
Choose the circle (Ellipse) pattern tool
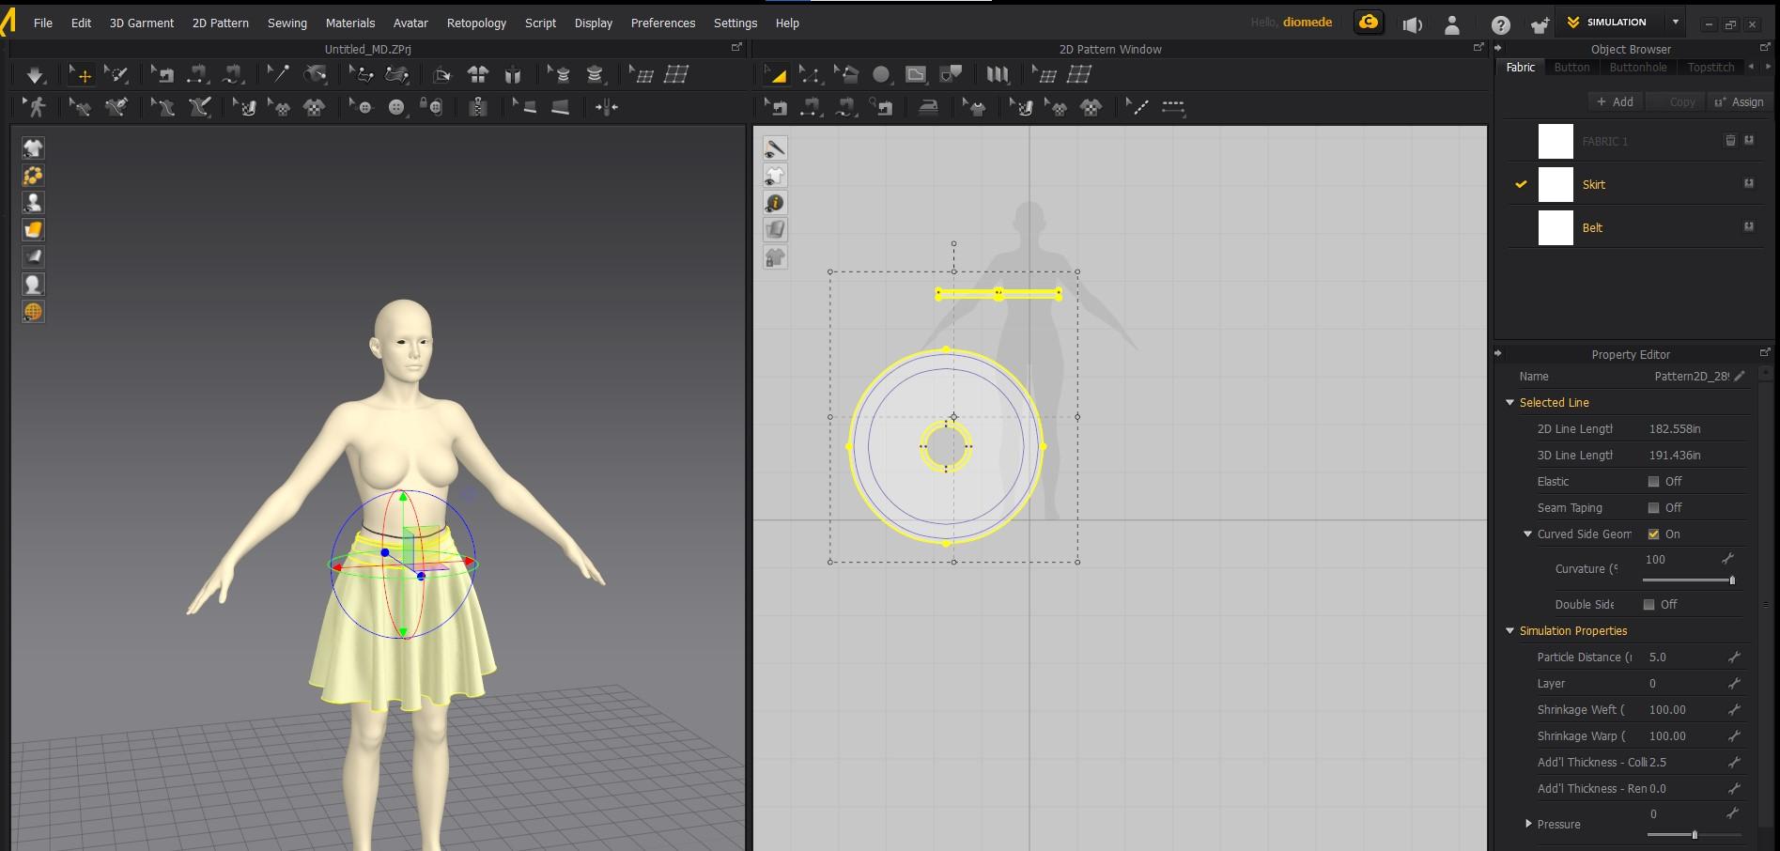click(880, 75)
